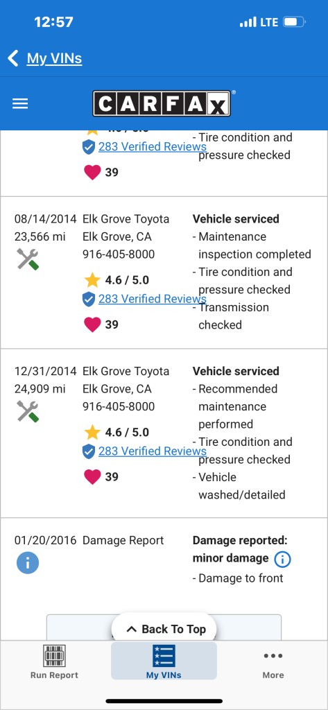Tap the info icon next to minor damage

click(282, 560)
